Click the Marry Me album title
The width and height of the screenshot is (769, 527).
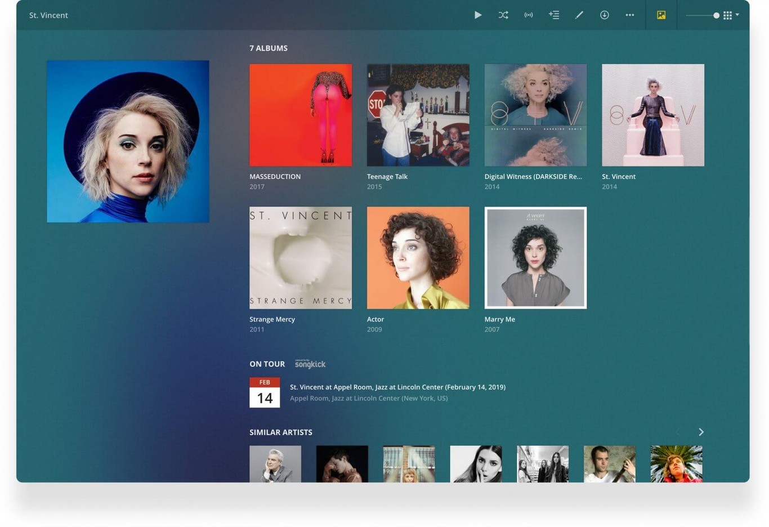(499, 319)
